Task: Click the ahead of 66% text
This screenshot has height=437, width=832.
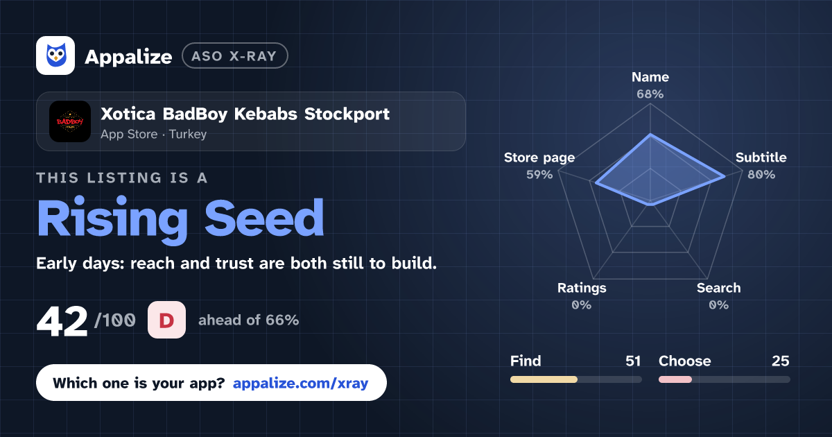Action: 248,320
